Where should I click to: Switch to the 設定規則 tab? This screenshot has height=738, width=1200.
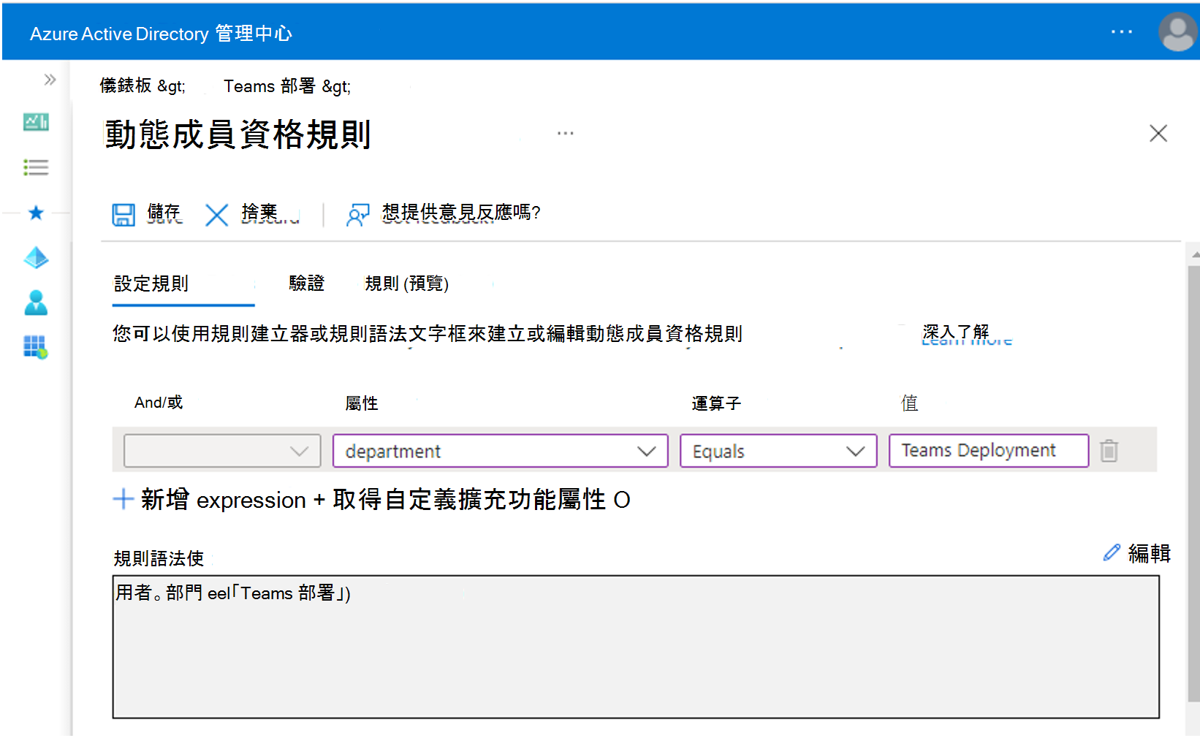[x=151, y=284]
